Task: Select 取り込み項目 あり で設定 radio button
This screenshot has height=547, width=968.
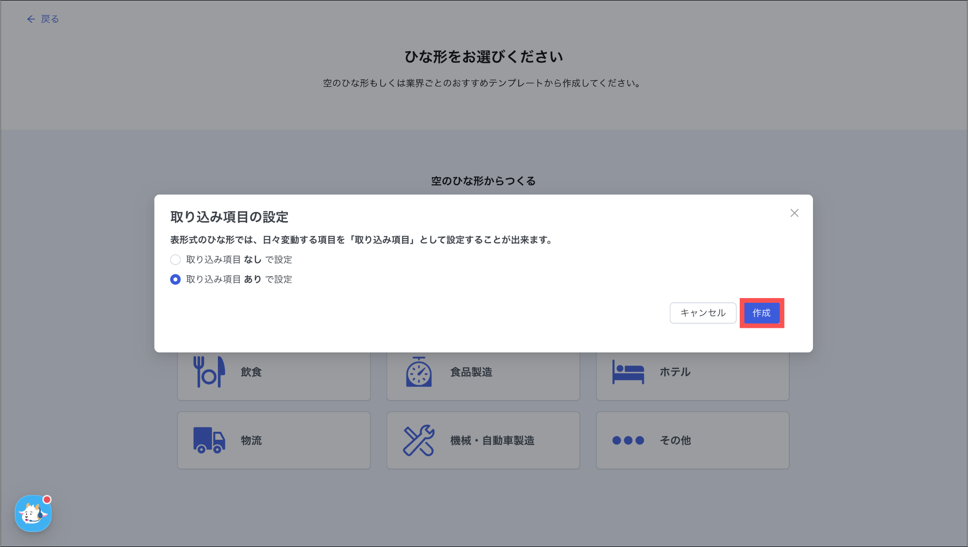Action: pyautogui.click(x=175, y=280)
